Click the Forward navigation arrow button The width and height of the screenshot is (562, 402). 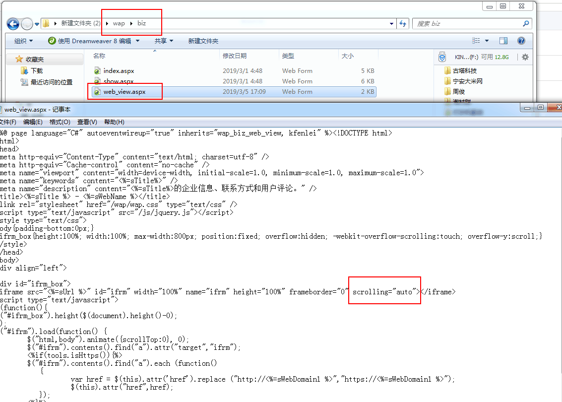coord(27,23)
